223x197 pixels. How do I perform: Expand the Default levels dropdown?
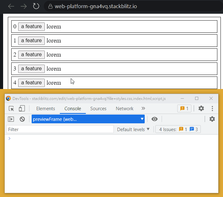click(x=133, y=129)
